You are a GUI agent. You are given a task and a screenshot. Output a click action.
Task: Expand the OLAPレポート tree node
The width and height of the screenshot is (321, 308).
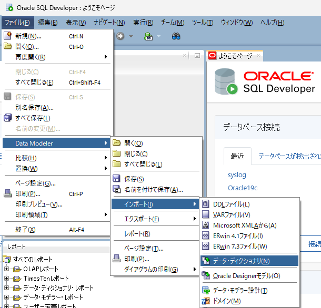6,269
